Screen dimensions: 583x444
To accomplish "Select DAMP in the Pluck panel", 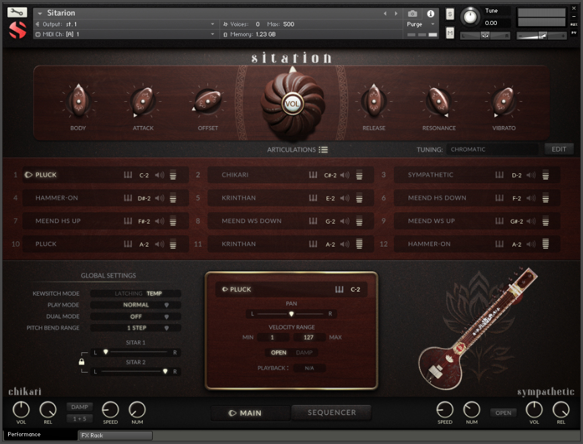I will [304, 352].
